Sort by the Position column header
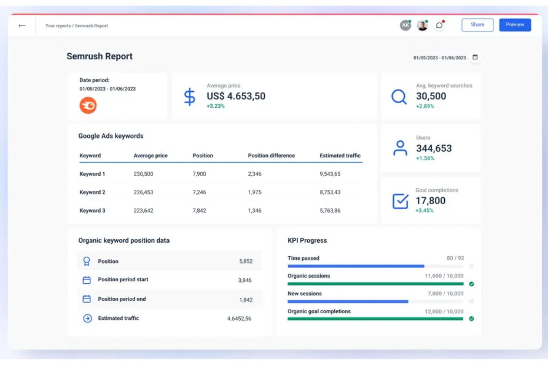This screenshot has height=365, width=548. 203,156
